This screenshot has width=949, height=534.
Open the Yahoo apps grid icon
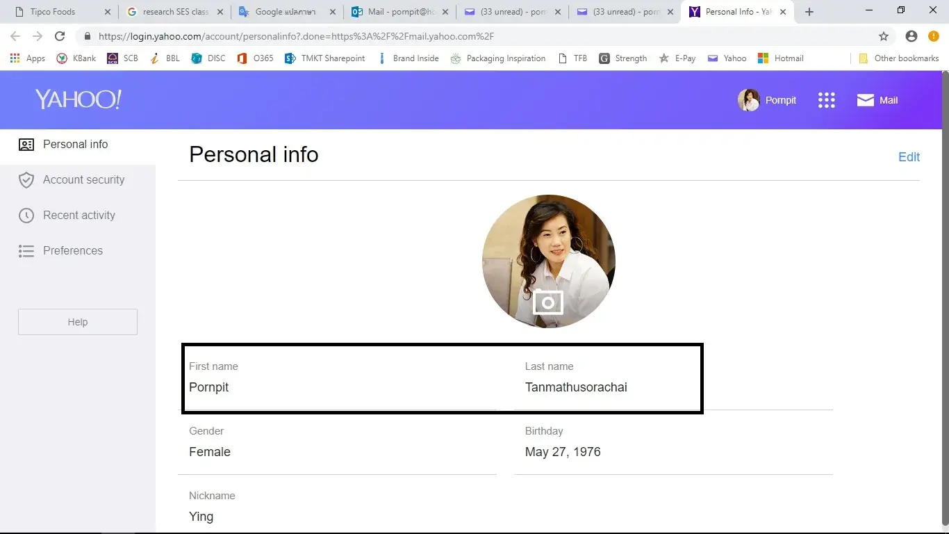pyautogui.click(x=826, y=100)
